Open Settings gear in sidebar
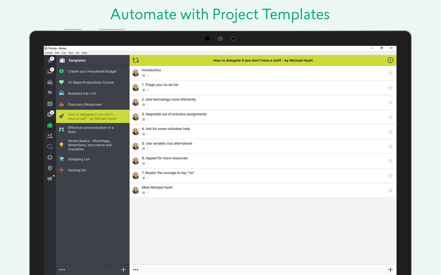 50,158
